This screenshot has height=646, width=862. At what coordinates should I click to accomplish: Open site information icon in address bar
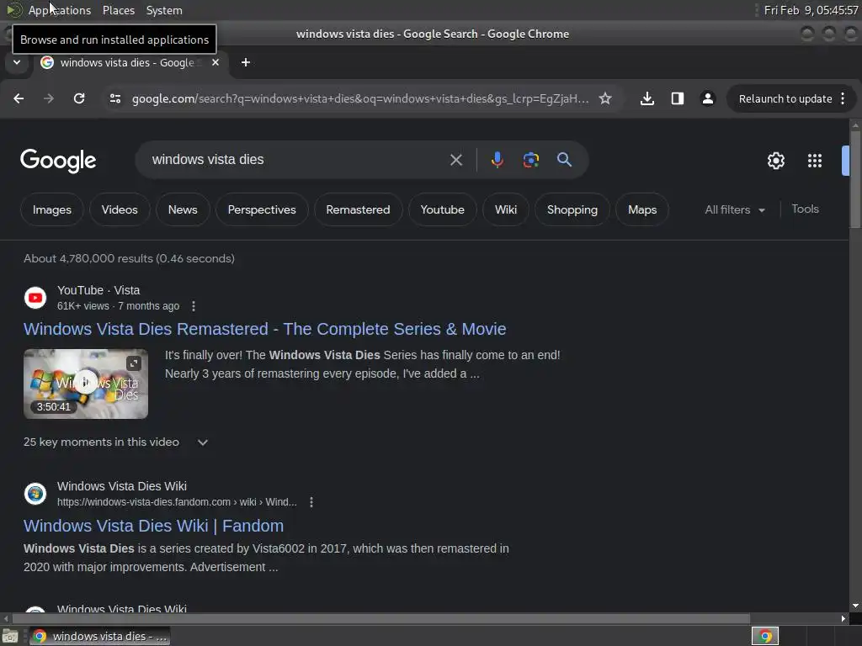pyautogui.click(x=115, y=98)
